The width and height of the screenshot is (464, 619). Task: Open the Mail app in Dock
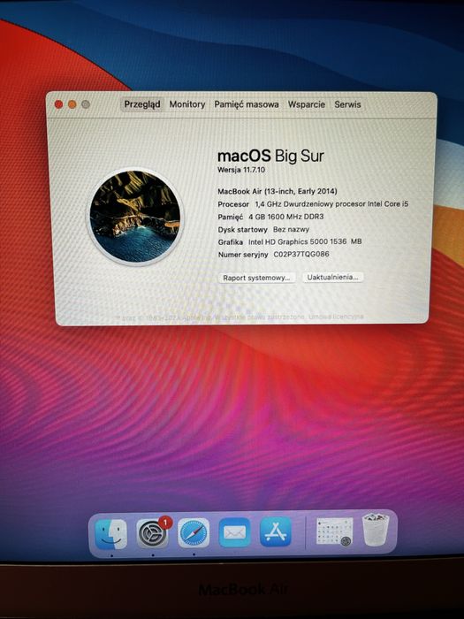tap(235, 532)
